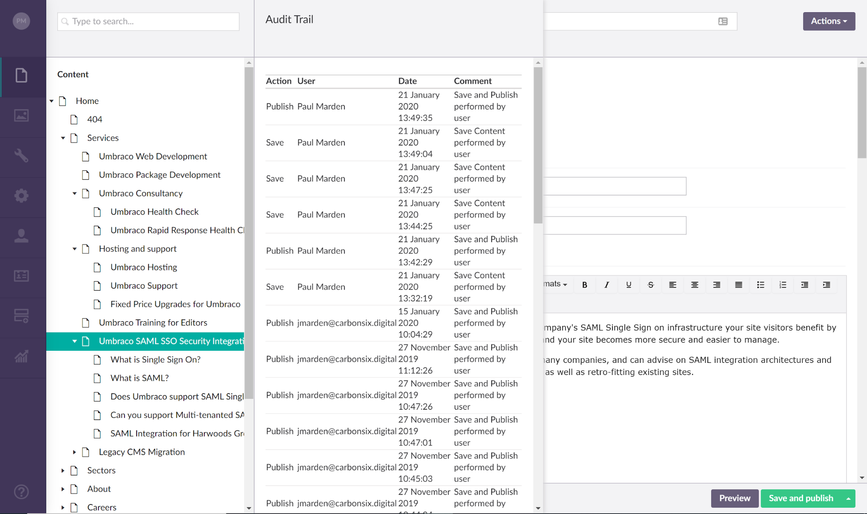Select Fixed Price Upgrades for Umbraco
This screenshot has height=514, width=867.
tap(175, 304)
